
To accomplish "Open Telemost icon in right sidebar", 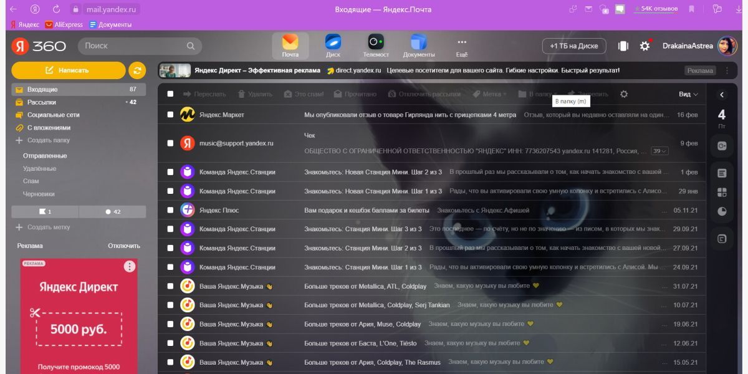I will coord(722,146).
